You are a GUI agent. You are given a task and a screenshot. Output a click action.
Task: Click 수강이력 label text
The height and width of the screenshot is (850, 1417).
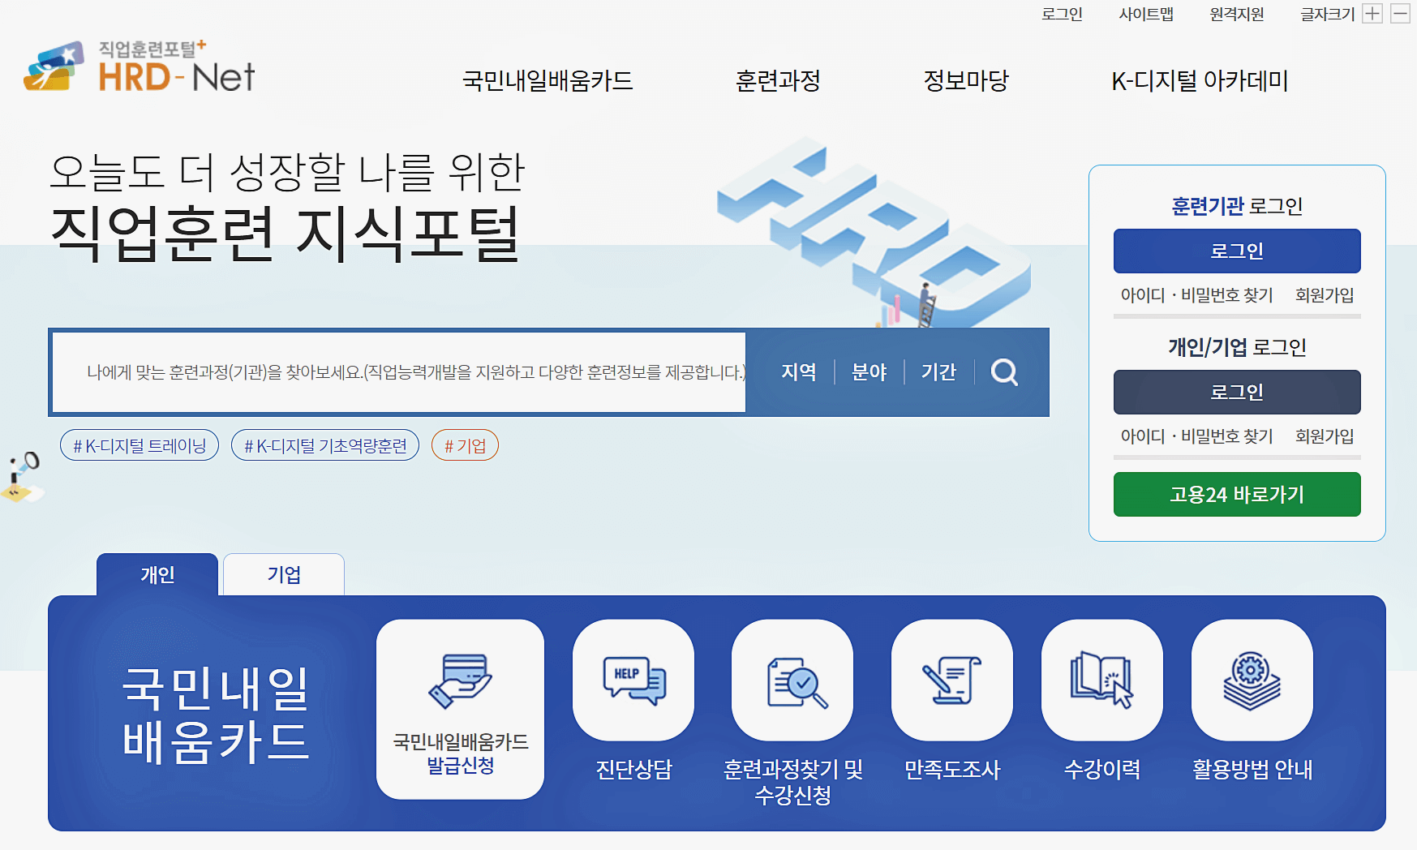[1102, 770]
